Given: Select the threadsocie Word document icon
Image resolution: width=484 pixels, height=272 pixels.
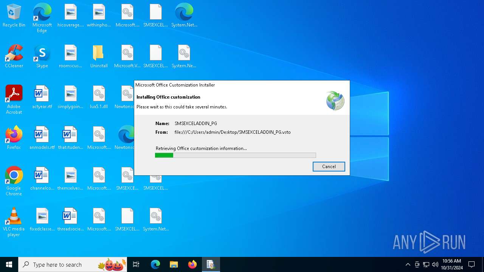Looking at the screenshot, I should pos(71,220).
